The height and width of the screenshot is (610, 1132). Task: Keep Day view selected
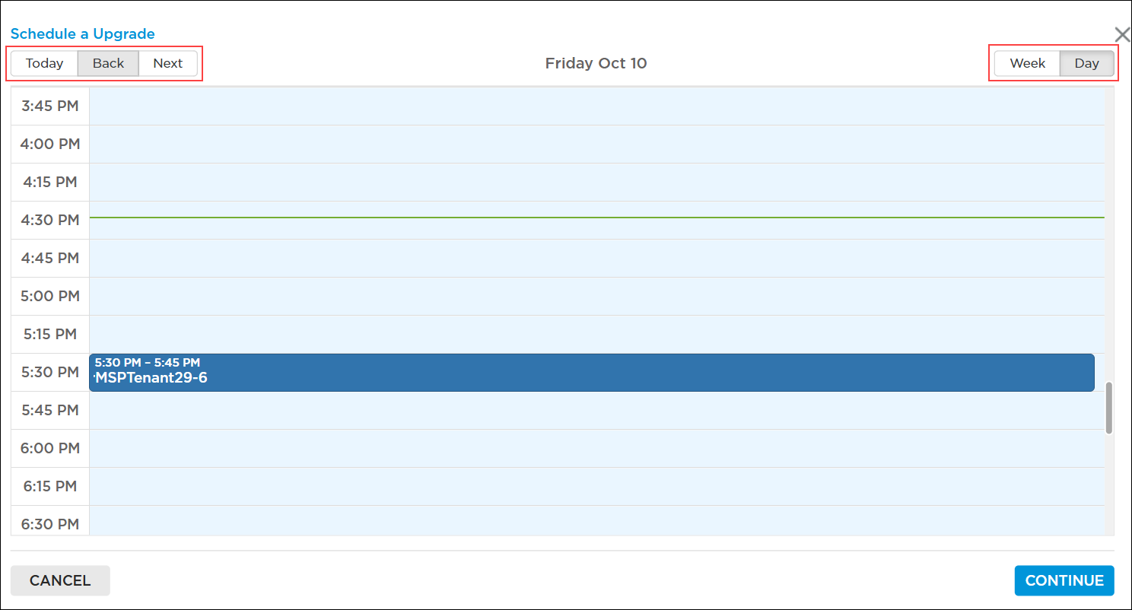[x=1086, y=63]
